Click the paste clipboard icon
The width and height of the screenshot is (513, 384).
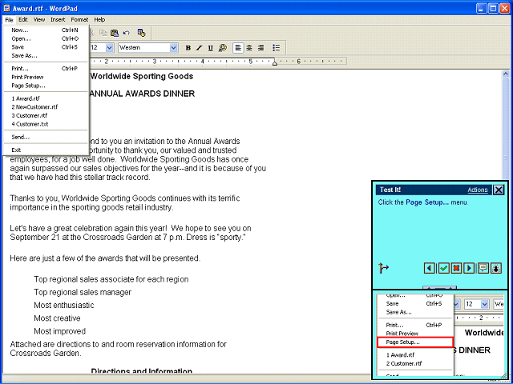coord(115,33)
